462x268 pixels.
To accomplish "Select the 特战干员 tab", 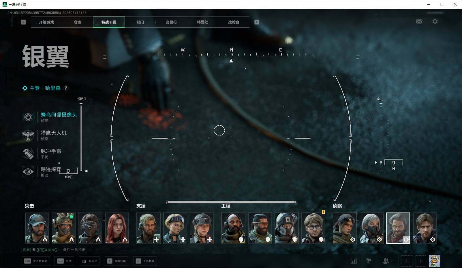I will pyautogui.click(x=109, y=22).
